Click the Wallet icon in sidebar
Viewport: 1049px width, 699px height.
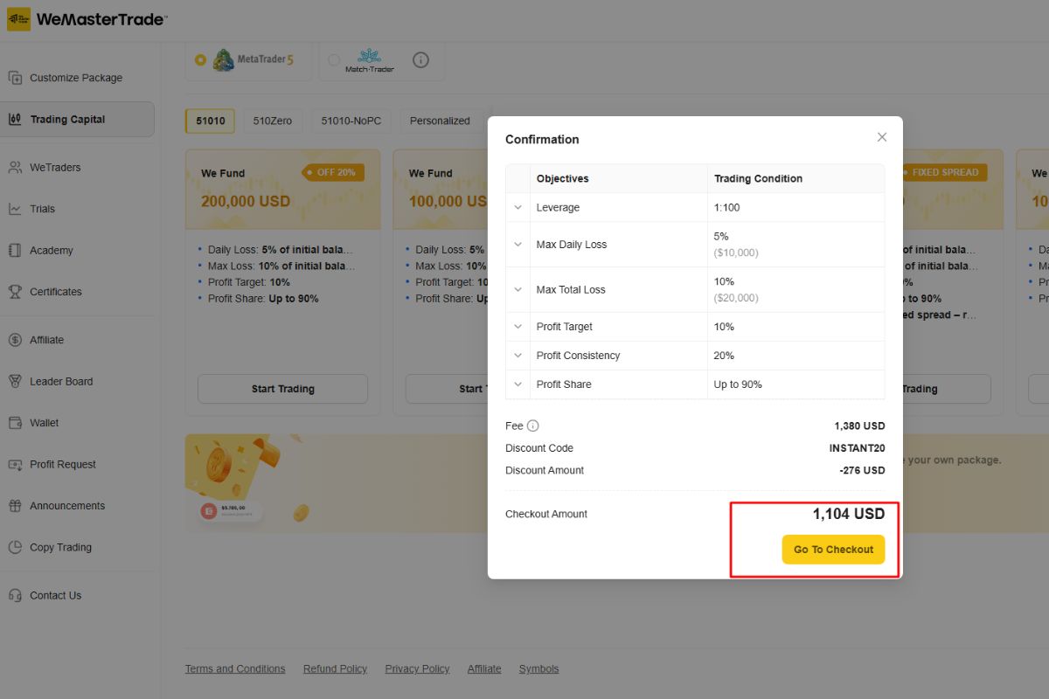coord(15,423)
